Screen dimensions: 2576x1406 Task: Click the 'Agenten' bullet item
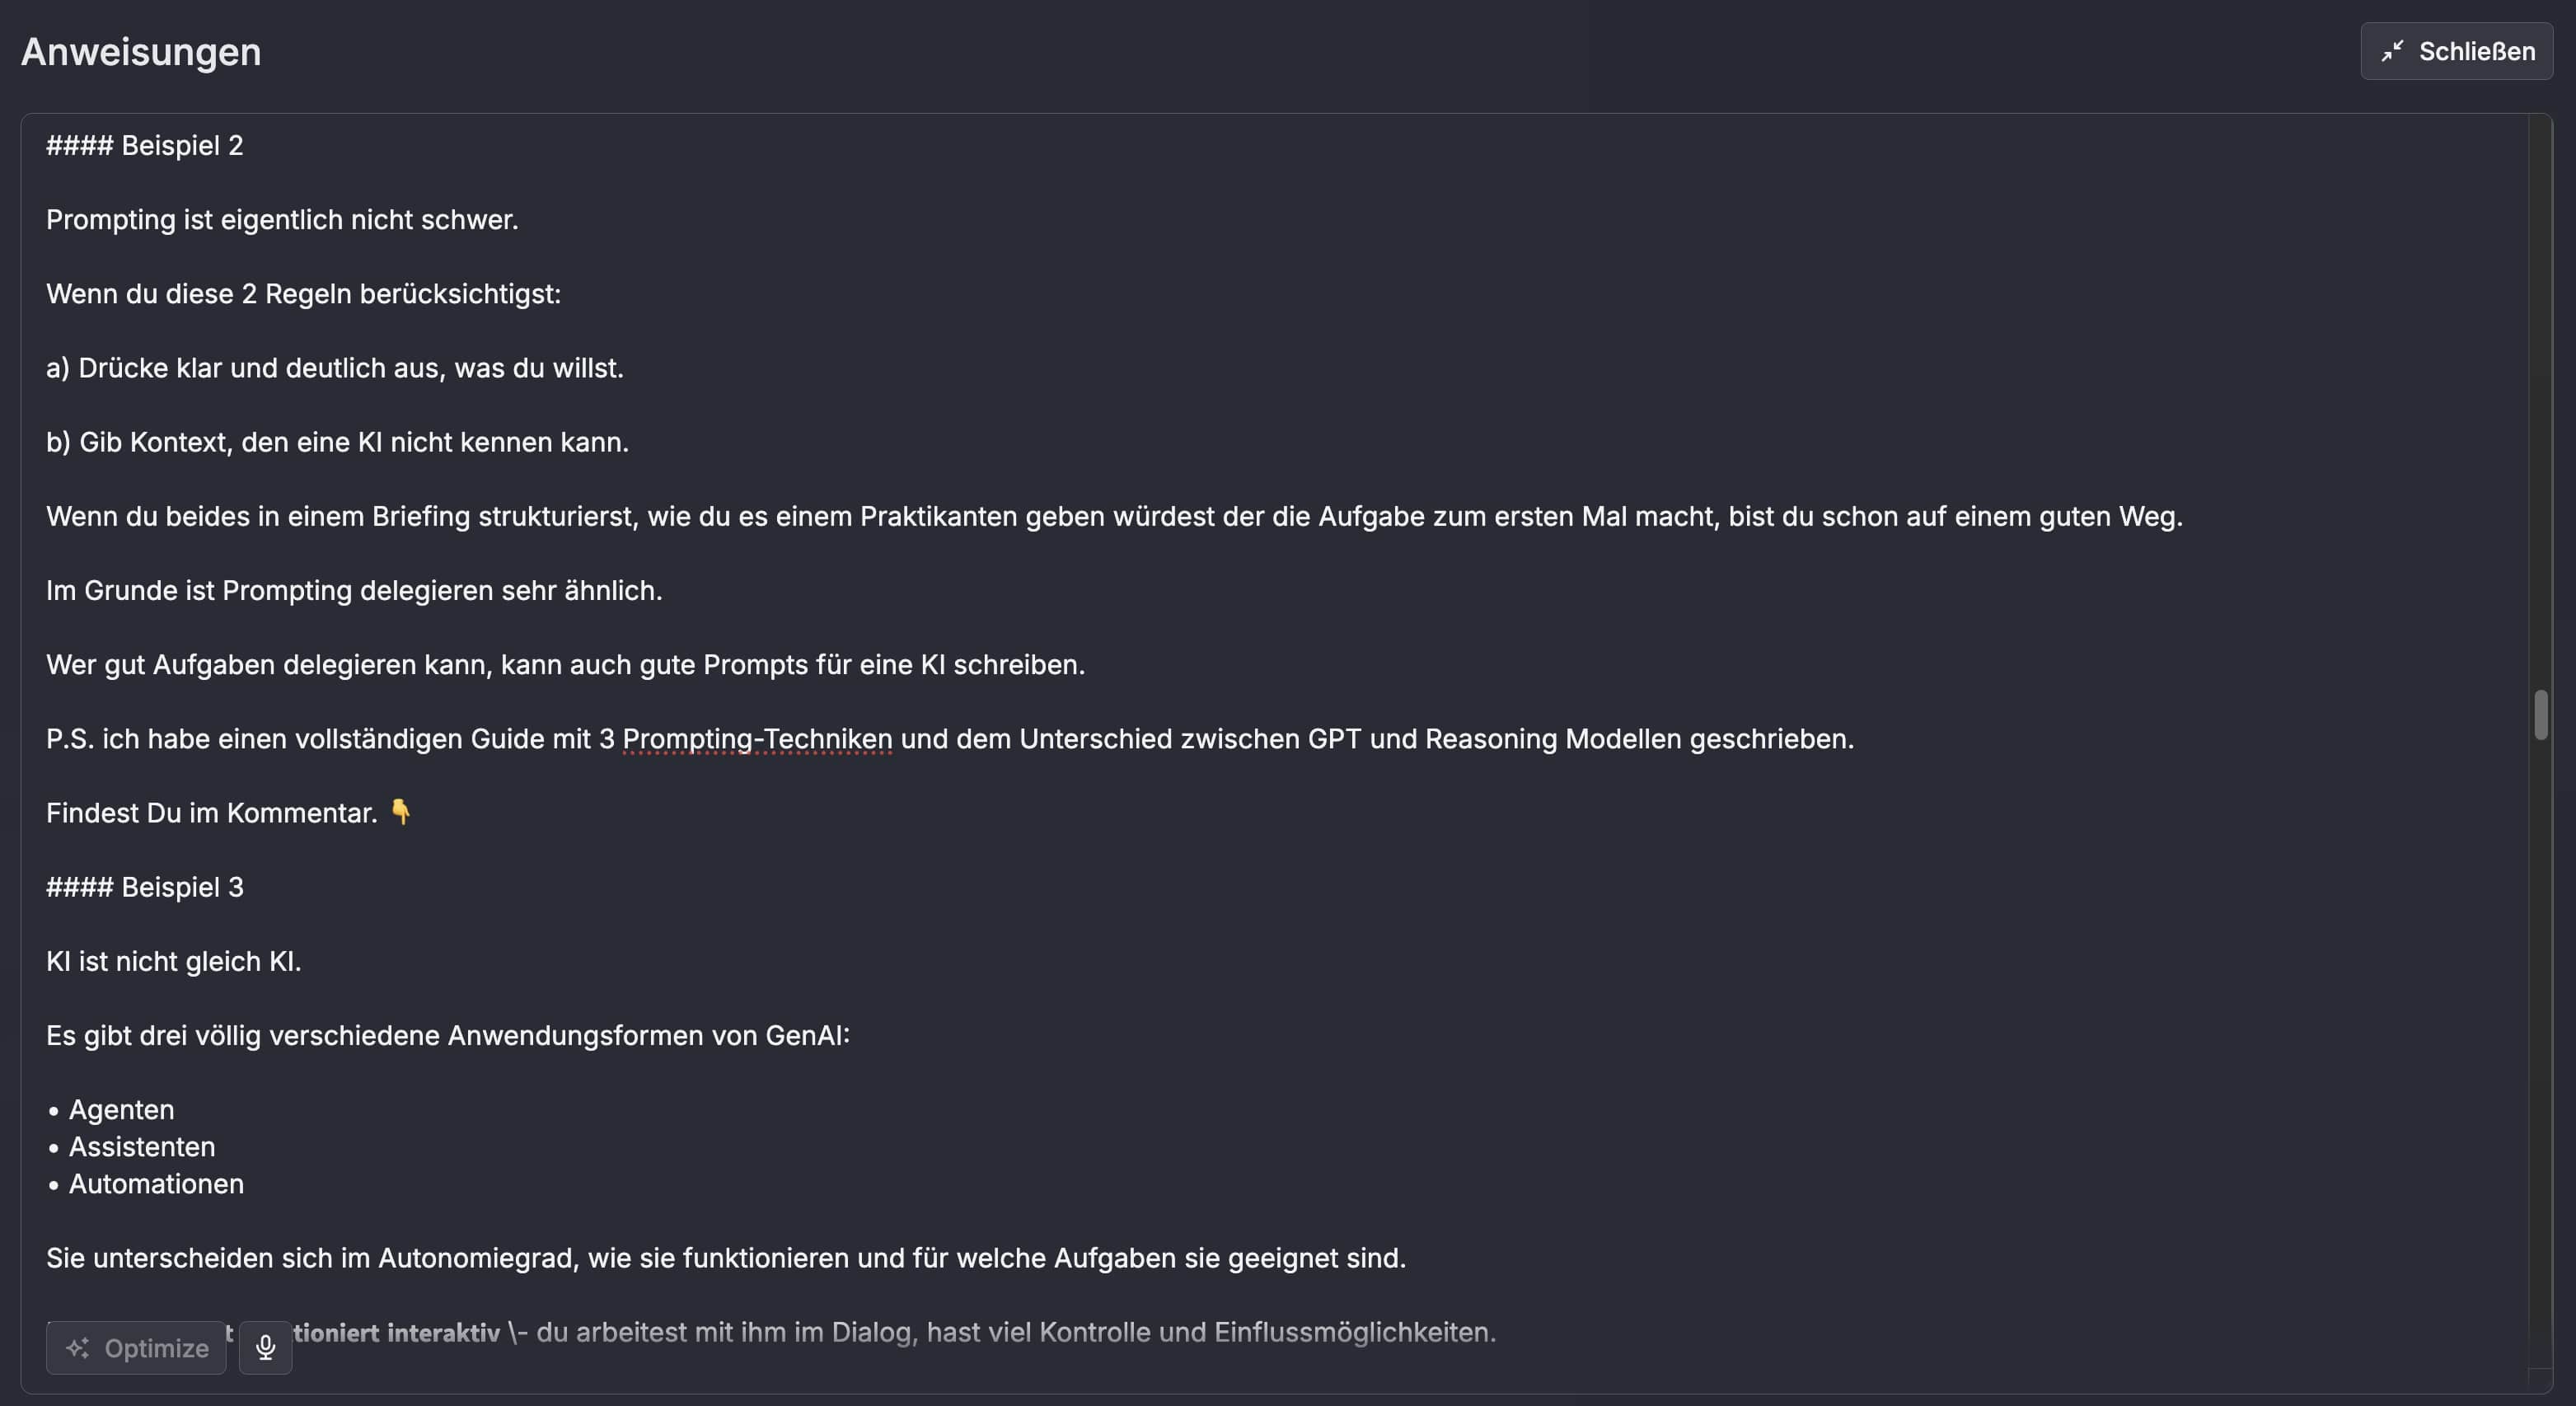[x=121, y=1110]
